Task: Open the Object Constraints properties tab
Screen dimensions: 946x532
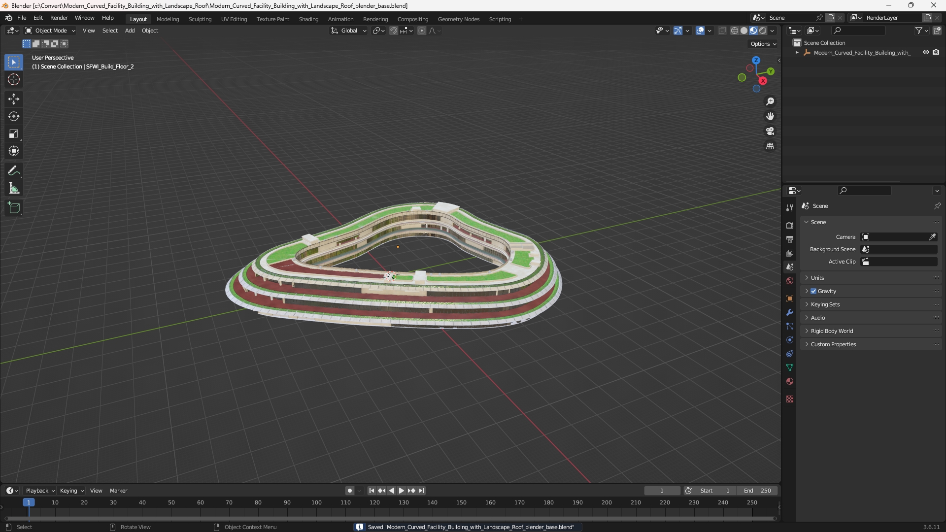Action: 790,354
